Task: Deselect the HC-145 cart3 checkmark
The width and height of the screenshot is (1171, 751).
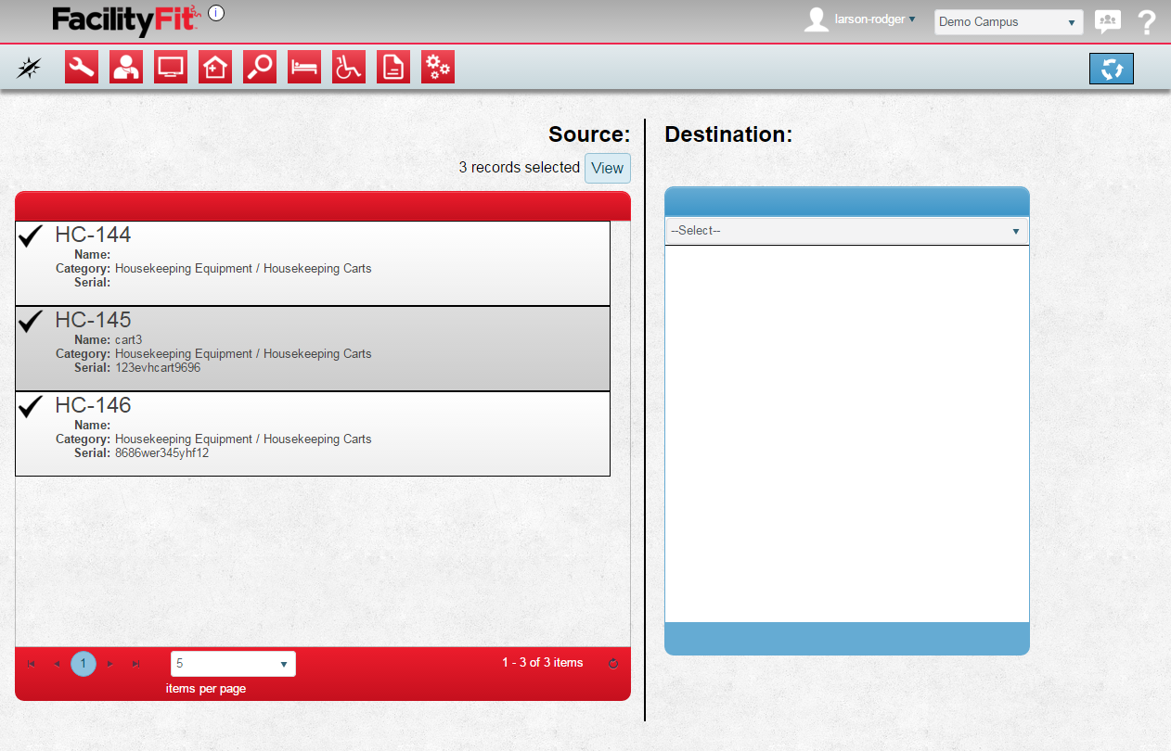Action: click(32, 322)
